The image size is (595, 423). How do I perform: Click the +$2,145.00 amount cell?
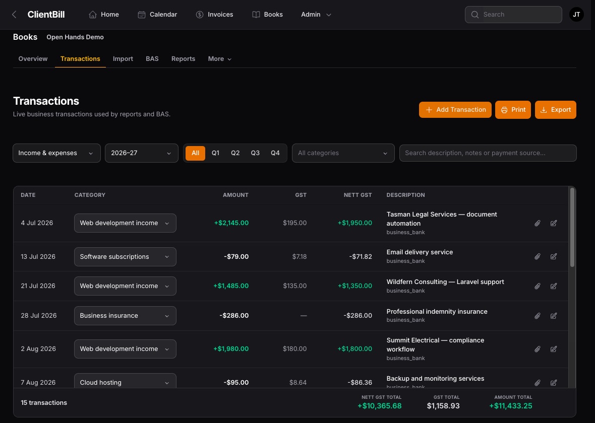pyautogui.click(x=231, y=223)
